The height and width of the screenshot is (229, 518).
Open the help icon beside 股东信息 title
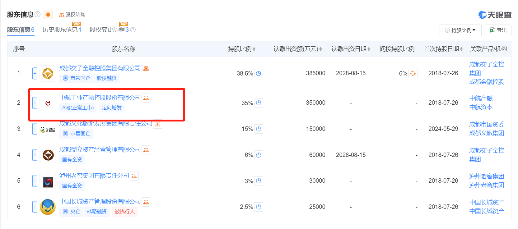(x=38, y=14)
